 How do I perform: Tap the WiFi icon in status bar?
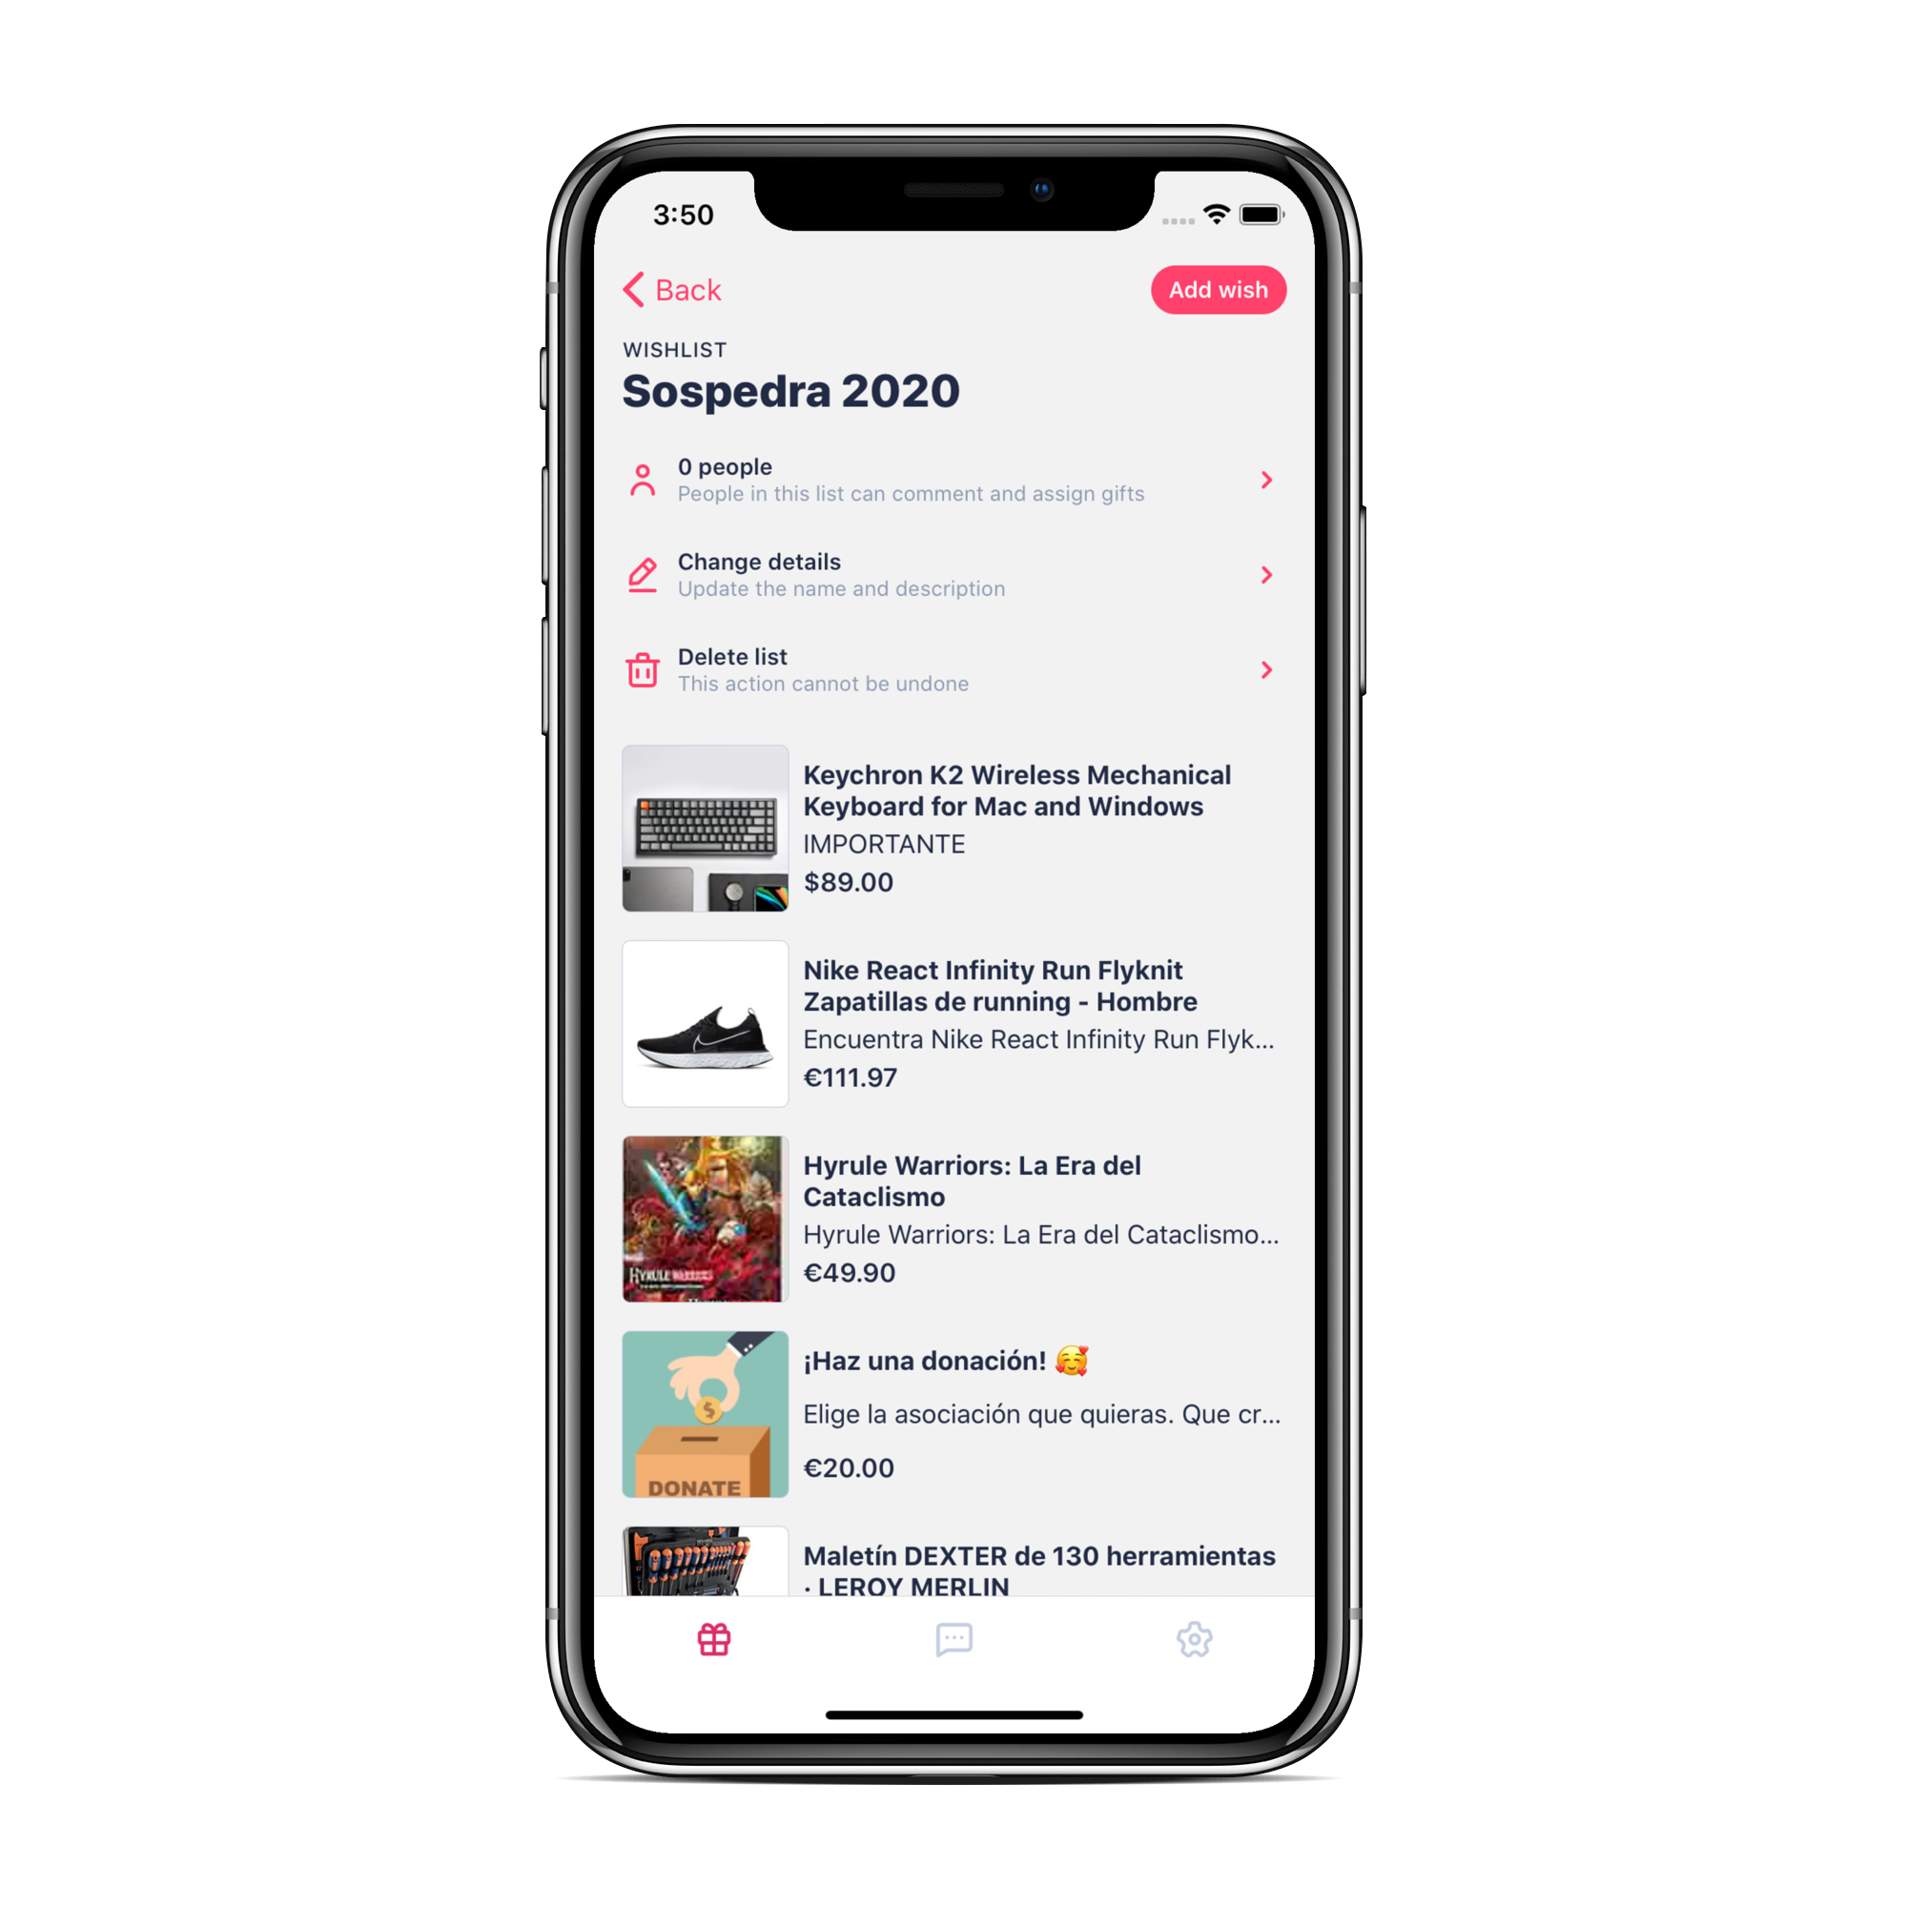[x=1219, y=210]
